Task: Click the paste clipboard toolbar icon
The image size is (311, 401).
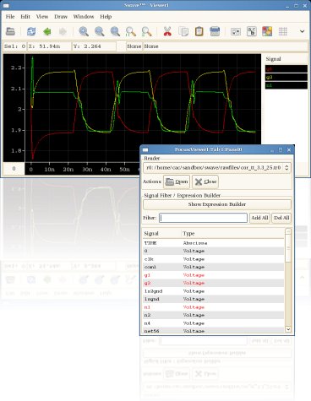Action: pyautogui.click(x=199, y=31)
